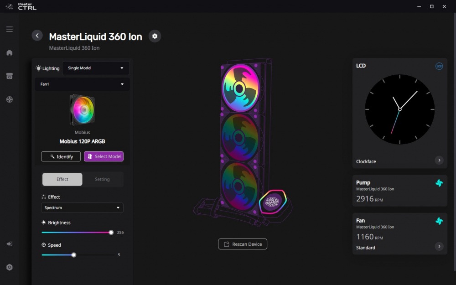This screenshot has height=285, width=456.
Task: Click Rescan Device button
Action: pos(243,244)
